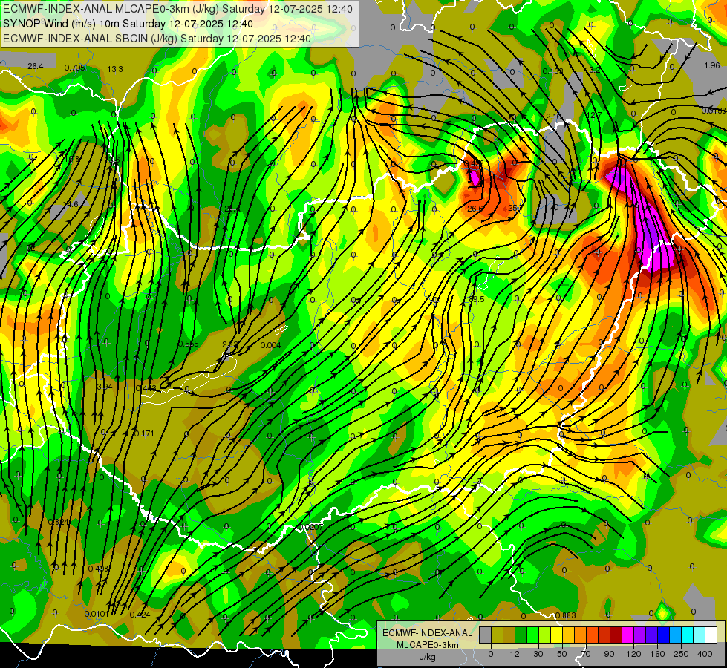Click the legend tick value '12'
The width and height of the screenshot is (727, 668).
(x=515, y=654)
